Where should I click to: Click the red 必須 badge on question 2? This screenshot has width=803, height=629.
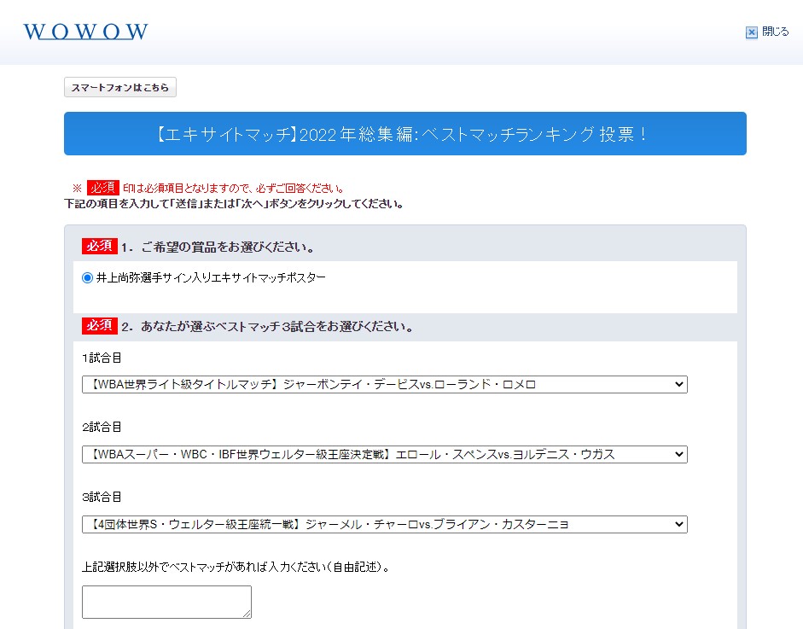pos(99,326)
